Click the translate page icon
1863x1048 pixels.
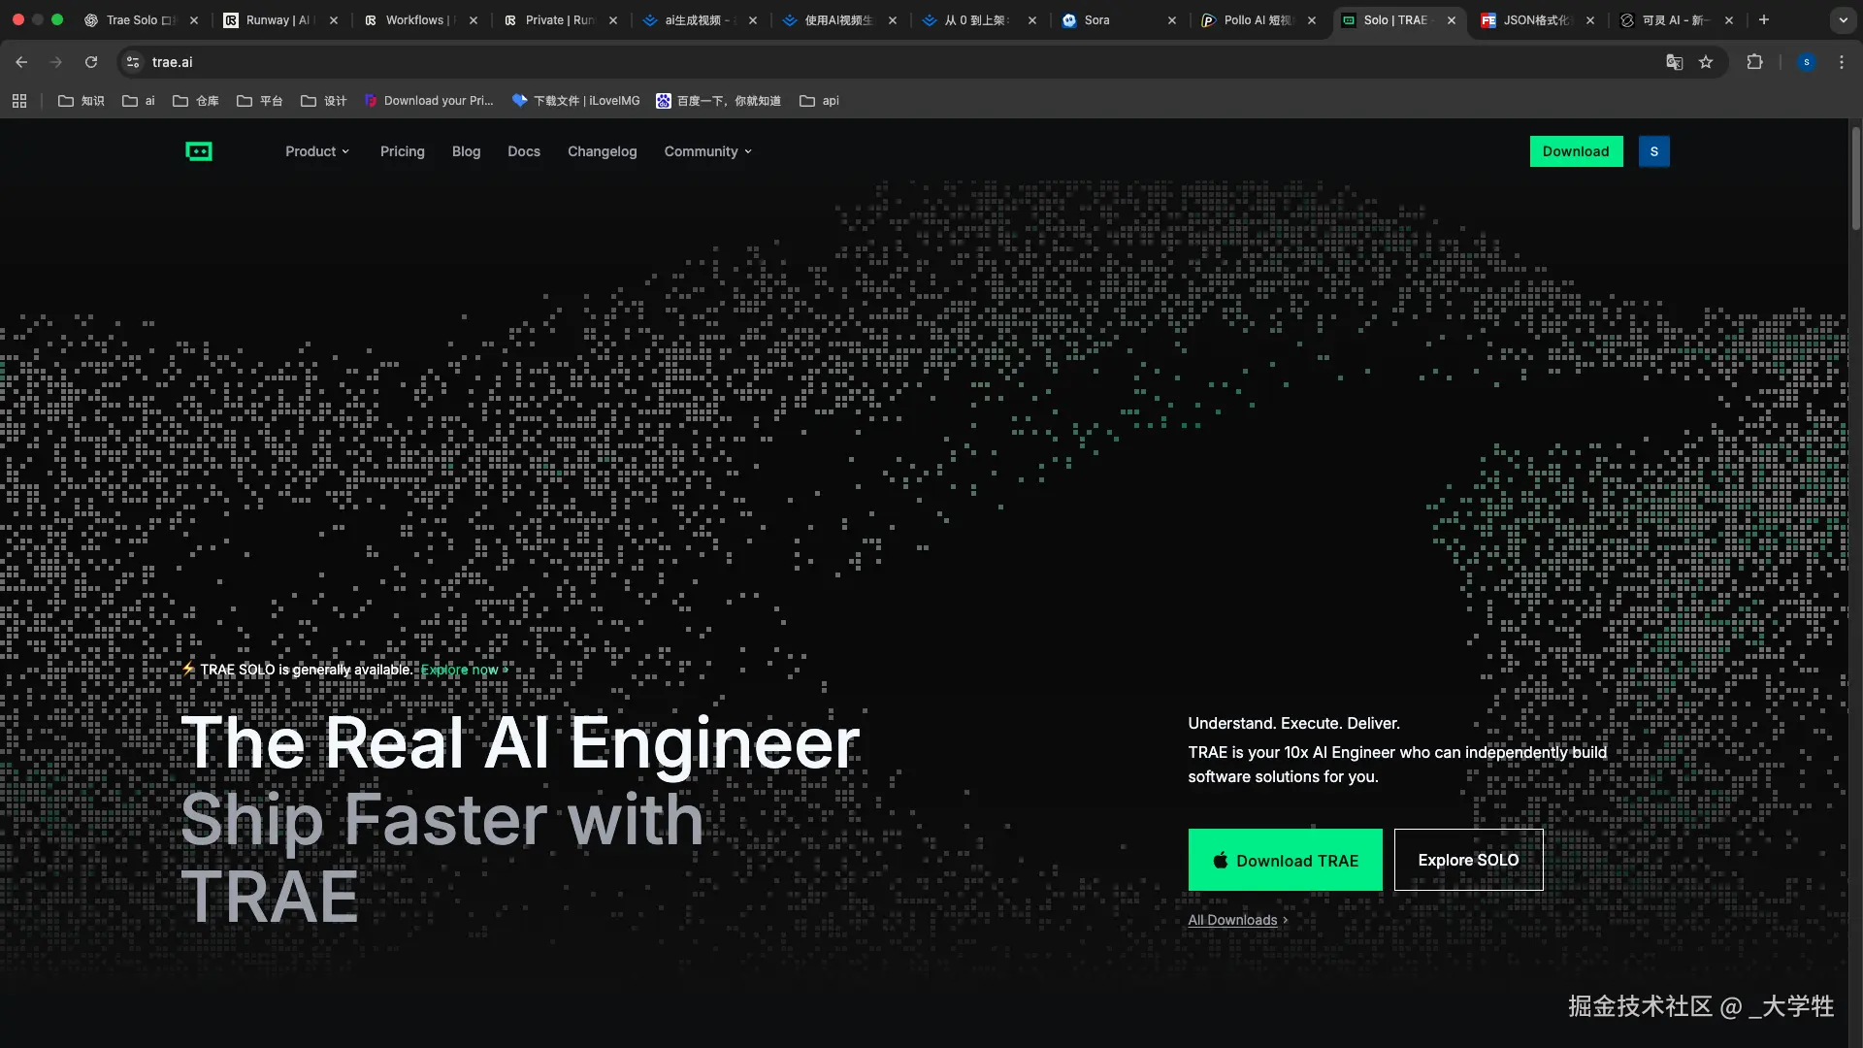(1674, 62)
